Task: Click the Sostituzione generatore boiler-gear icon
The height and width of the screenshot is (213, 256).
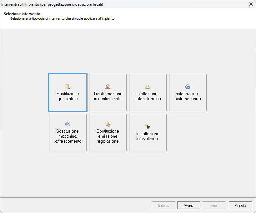Action: [68, 87]
